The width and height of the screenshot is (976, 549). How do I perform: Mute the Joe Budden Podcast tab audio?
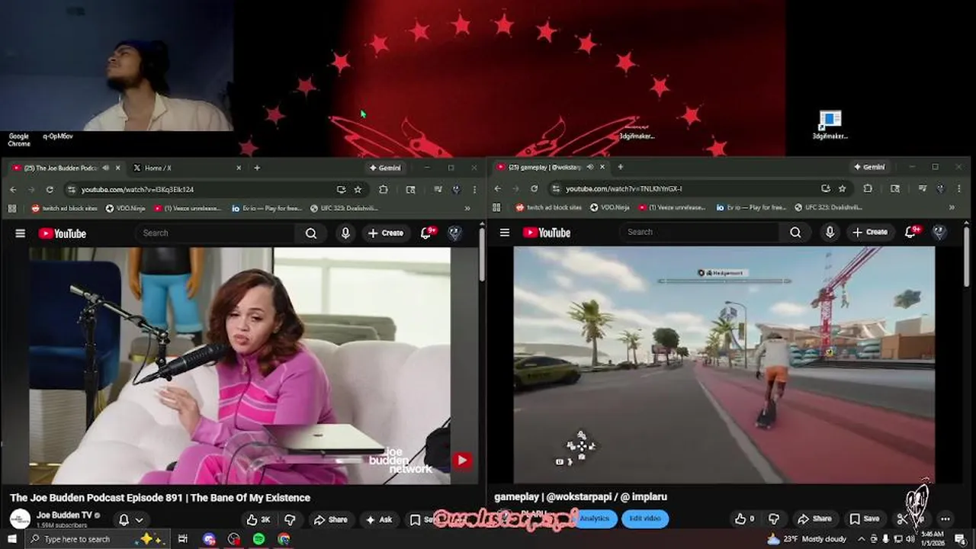pyautogui.click(x=105, y=168)
